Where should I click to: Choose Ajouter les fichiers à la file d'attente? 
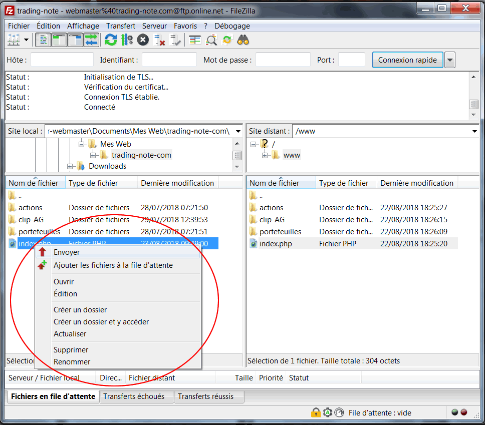[118, 265]
